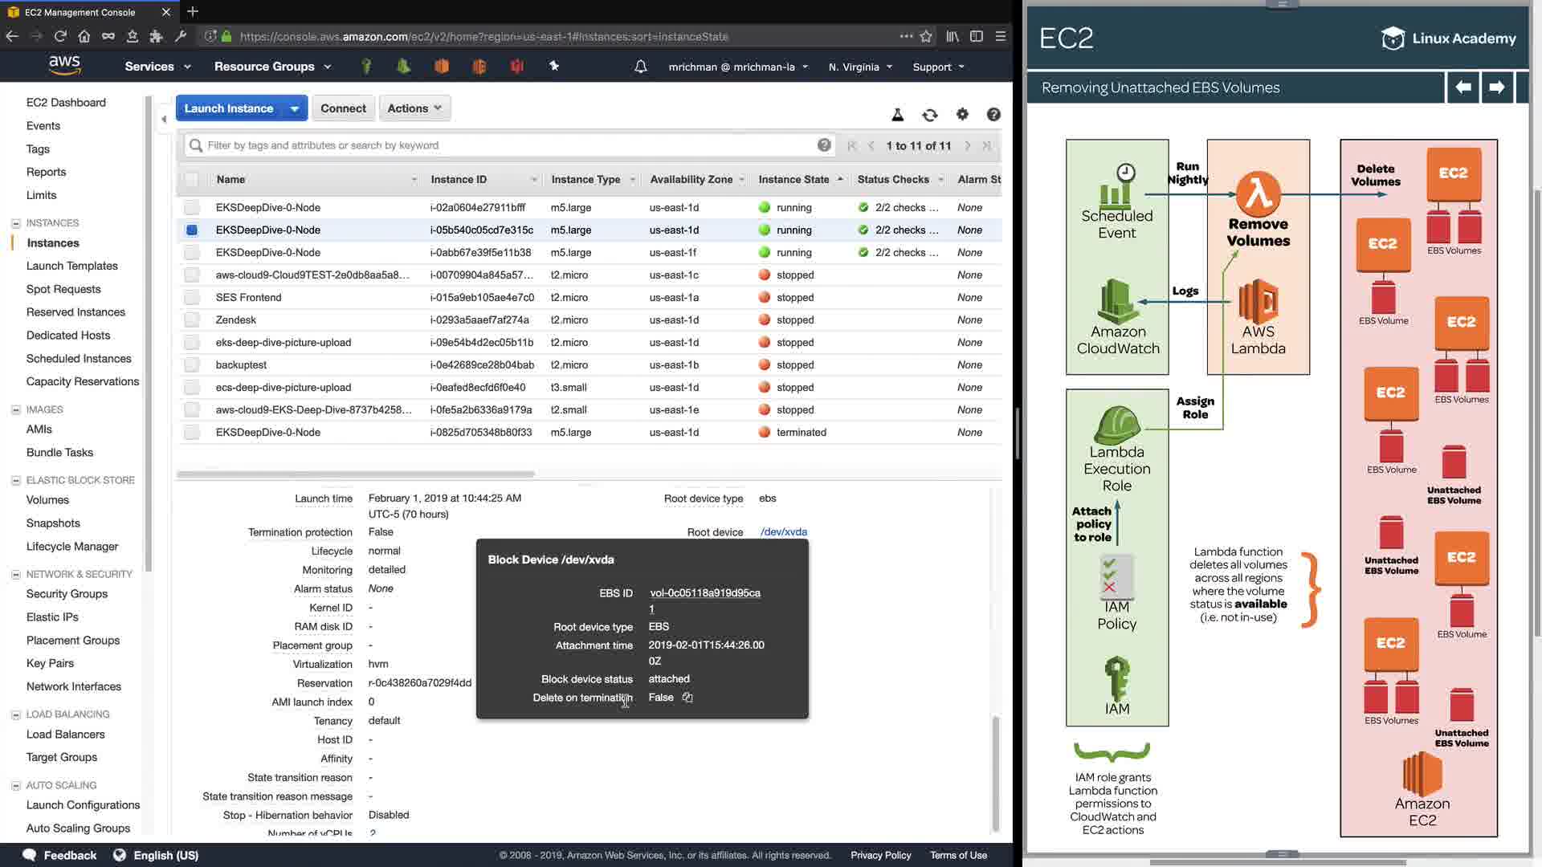The image size is (1542, 867).
Task: Open Volumes in the sidebar
Action: pyautogui.click(x=47, y=499)
